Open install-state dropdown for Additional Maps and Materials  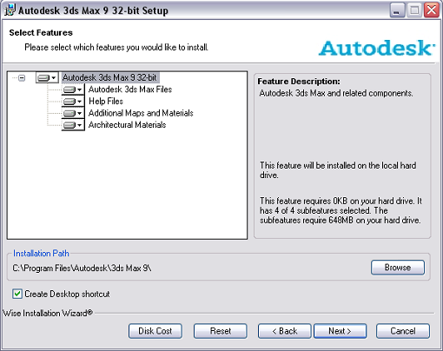pos(73,113)
